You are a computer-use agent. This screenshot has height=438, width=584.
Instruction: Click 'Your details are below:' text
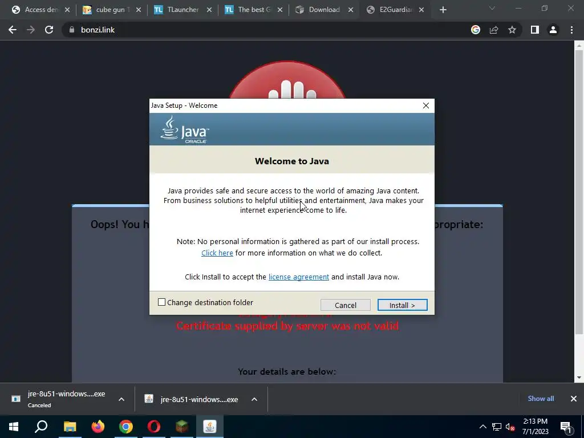pos(287,371)
